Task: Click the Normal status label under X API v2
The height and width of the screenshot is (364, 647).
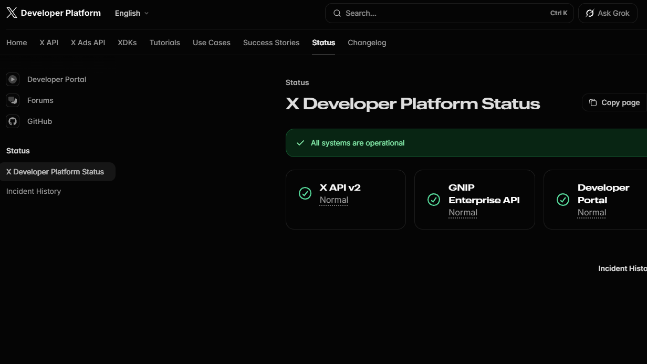Action: pos(334,200)
